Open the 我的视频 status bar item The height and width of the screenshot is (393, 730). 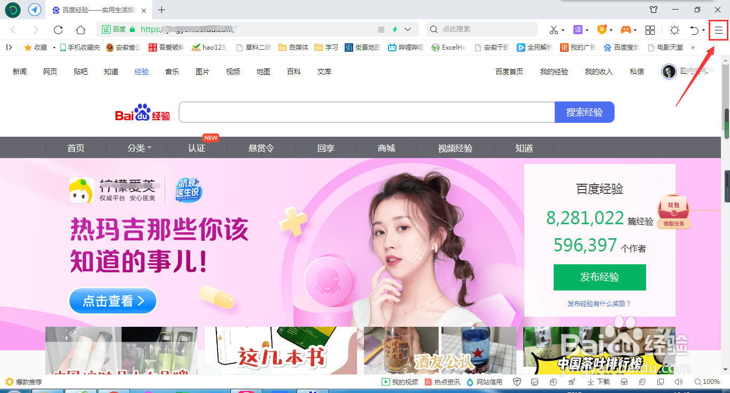click(x=400, y=382)
